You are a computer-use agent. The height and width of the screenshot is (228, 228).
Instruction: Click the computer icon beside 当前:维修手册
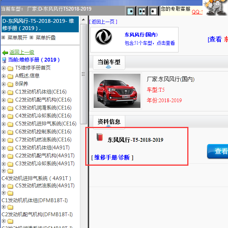pyautogui.click(x=4, y=60)
